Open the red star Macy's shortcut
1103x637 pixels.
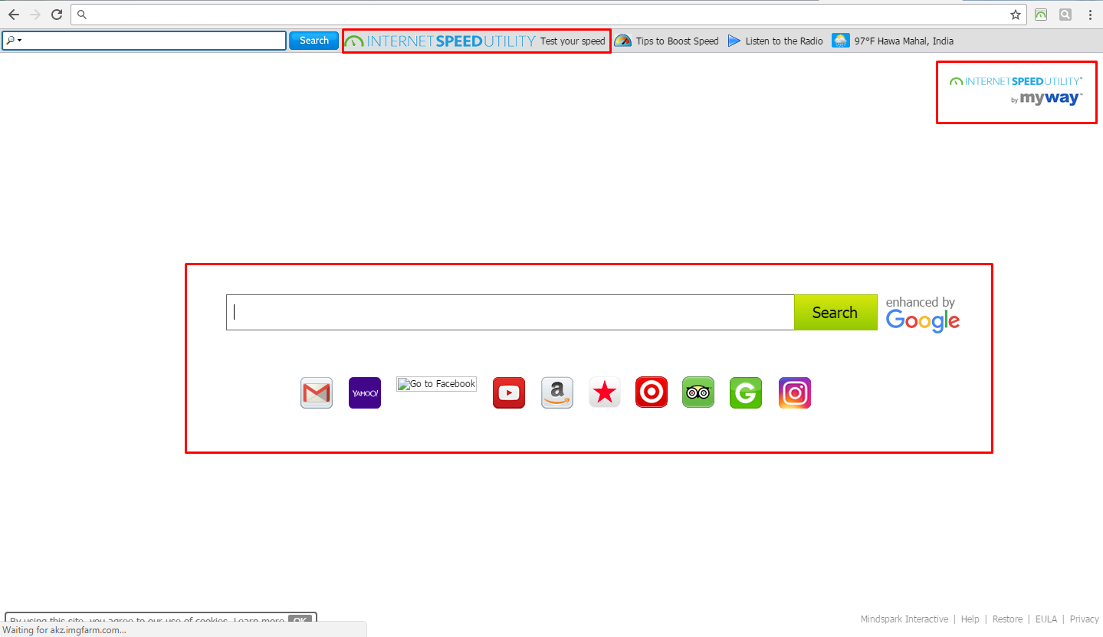point(605,393)
